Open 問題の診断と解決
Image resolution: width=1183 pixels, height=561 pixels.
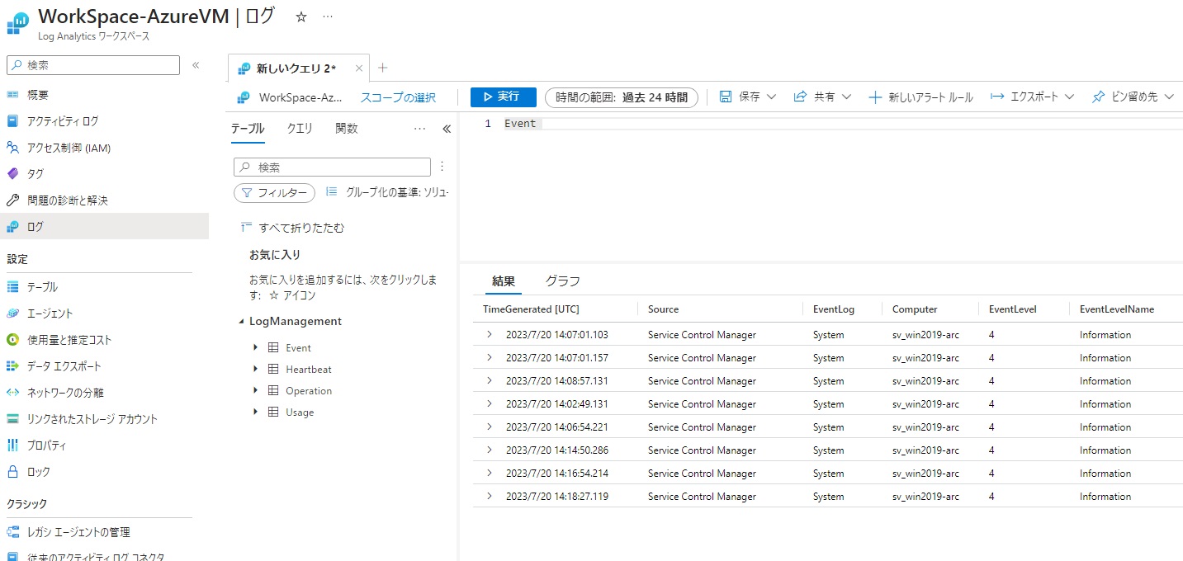point(68,200)
